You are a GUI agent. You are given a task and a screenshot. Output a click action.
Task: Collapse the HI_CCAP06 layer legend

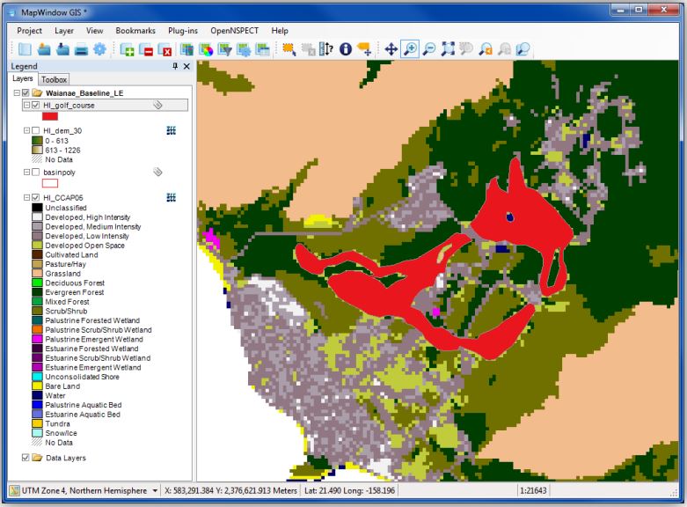(x=26, y=198)
